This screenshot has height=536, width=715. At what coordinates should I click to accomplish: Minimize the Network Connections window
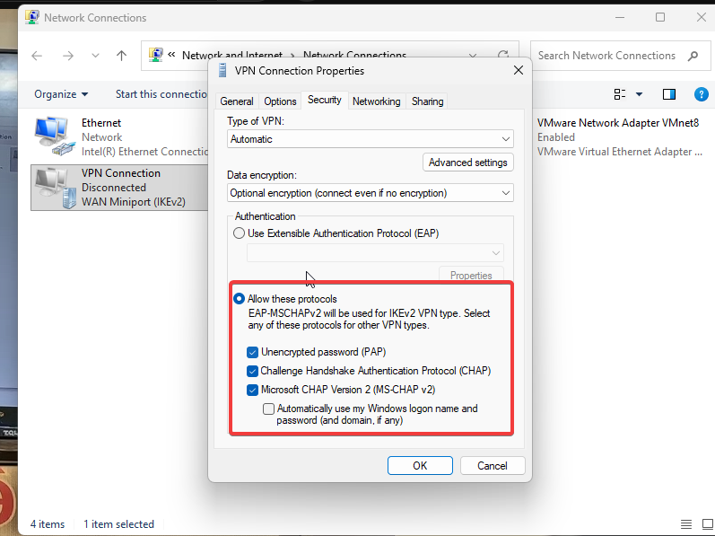point(620,17)
